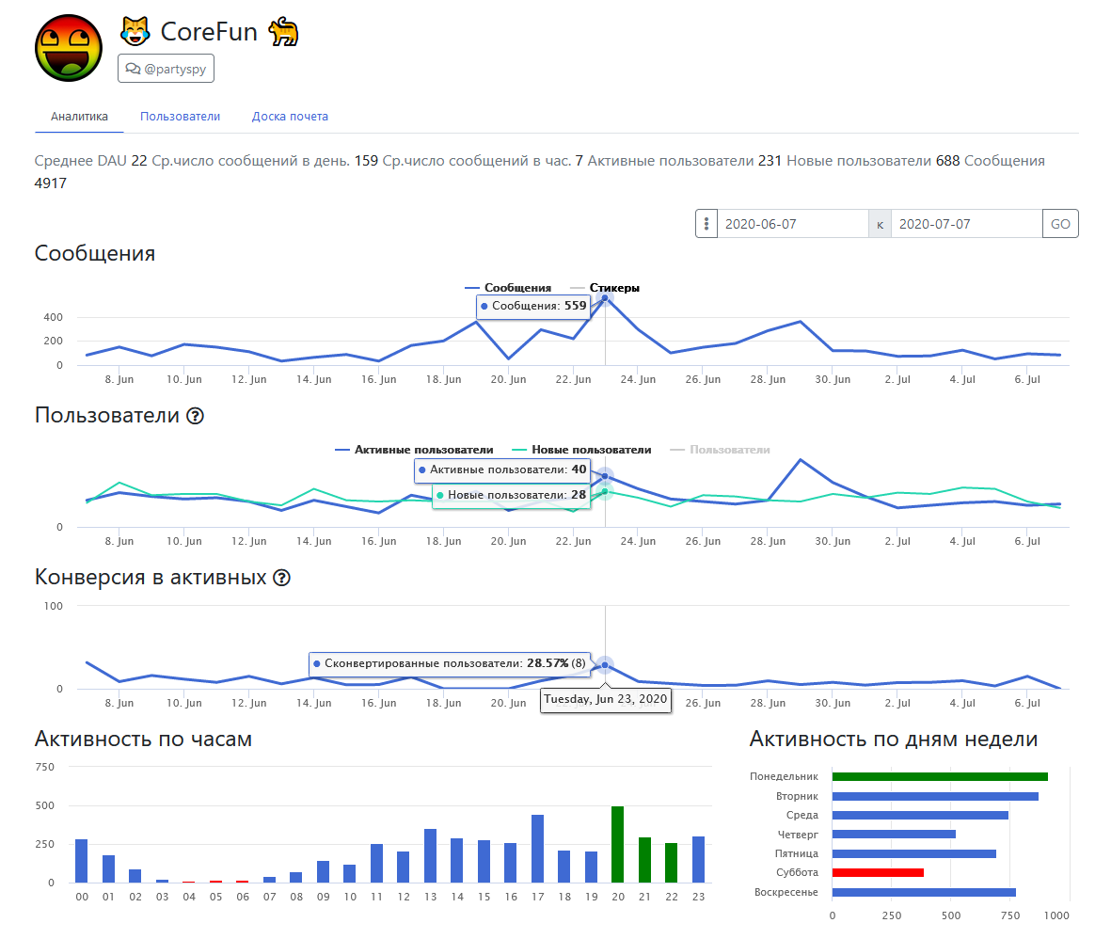Click the bar for hour 17
Screen dimensions: 1111x939
[x=538, y=849]
